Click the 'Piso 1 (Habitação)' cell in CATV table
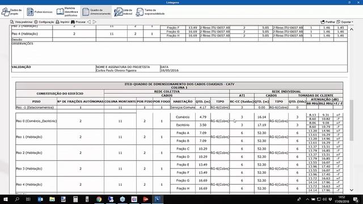Viewport: 363px width, 204px height. [36, 137]
